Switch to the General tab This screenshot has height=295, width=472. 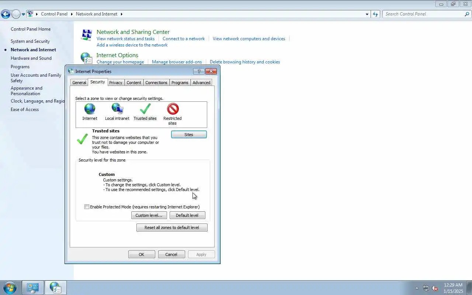click(79, 83)
